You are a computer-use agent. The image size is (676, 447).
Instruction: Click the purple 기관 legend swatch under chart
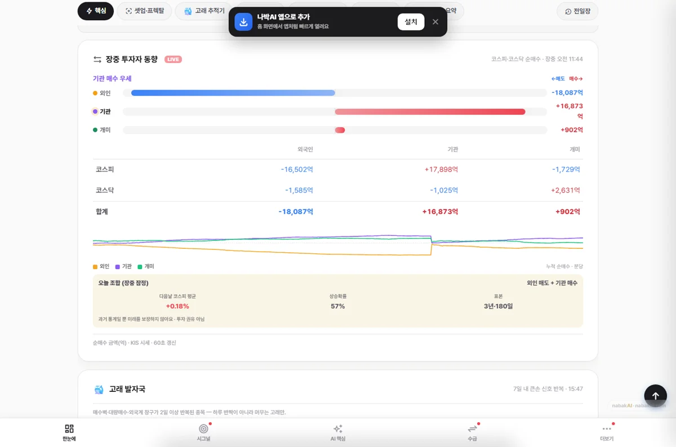click(118, 266)
